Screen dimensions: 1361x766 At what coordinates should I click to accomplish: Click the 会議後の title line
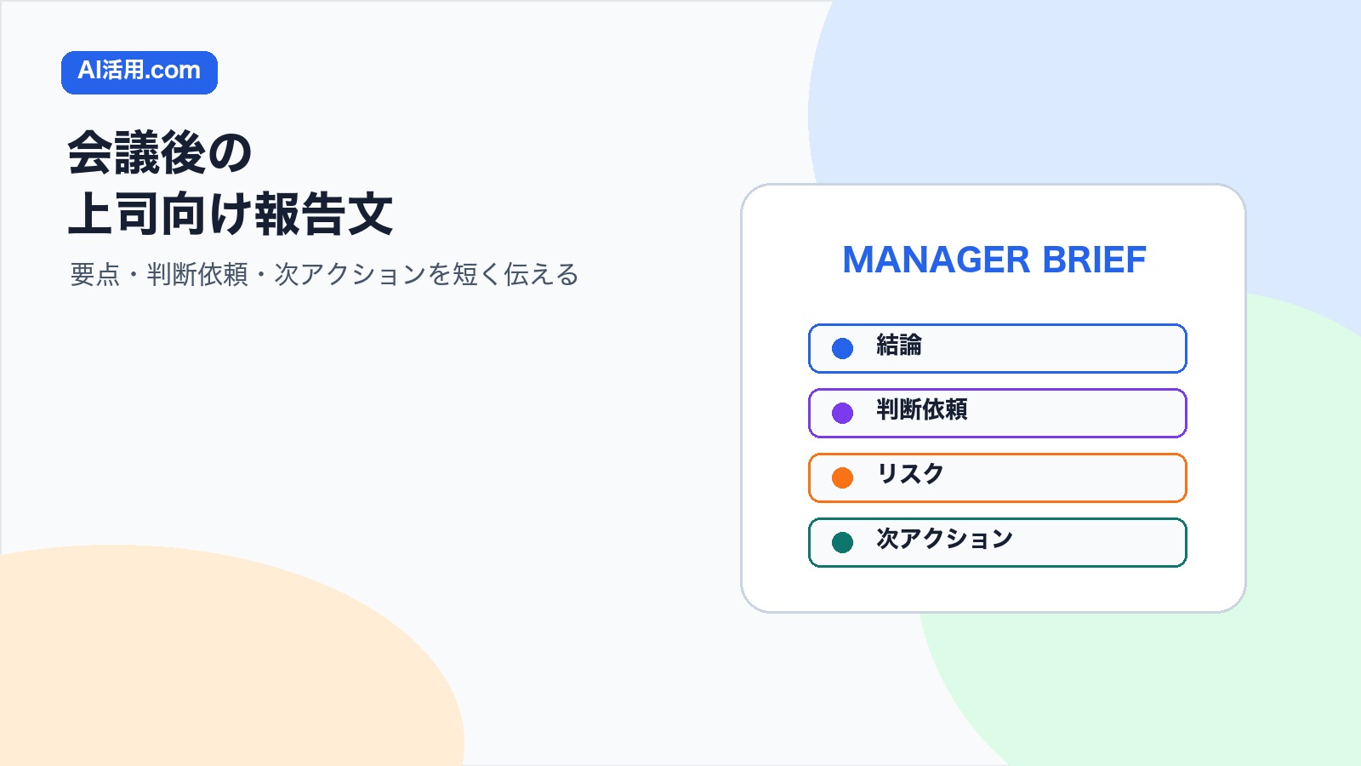[160, 153]
